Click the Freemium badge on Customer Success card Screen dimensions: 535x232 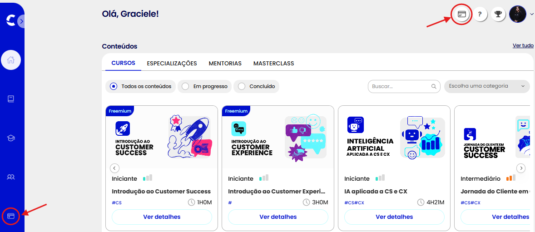120,111
